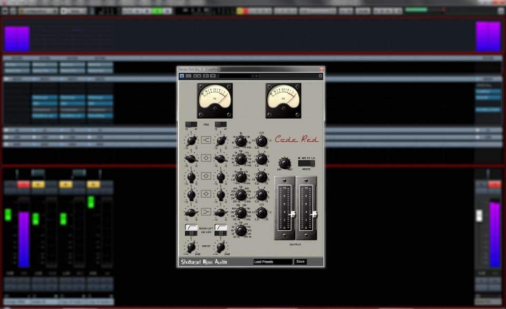
Task: Flip the left Bass Lift or HPF slide switch
Action: click(x=191, y=233)
